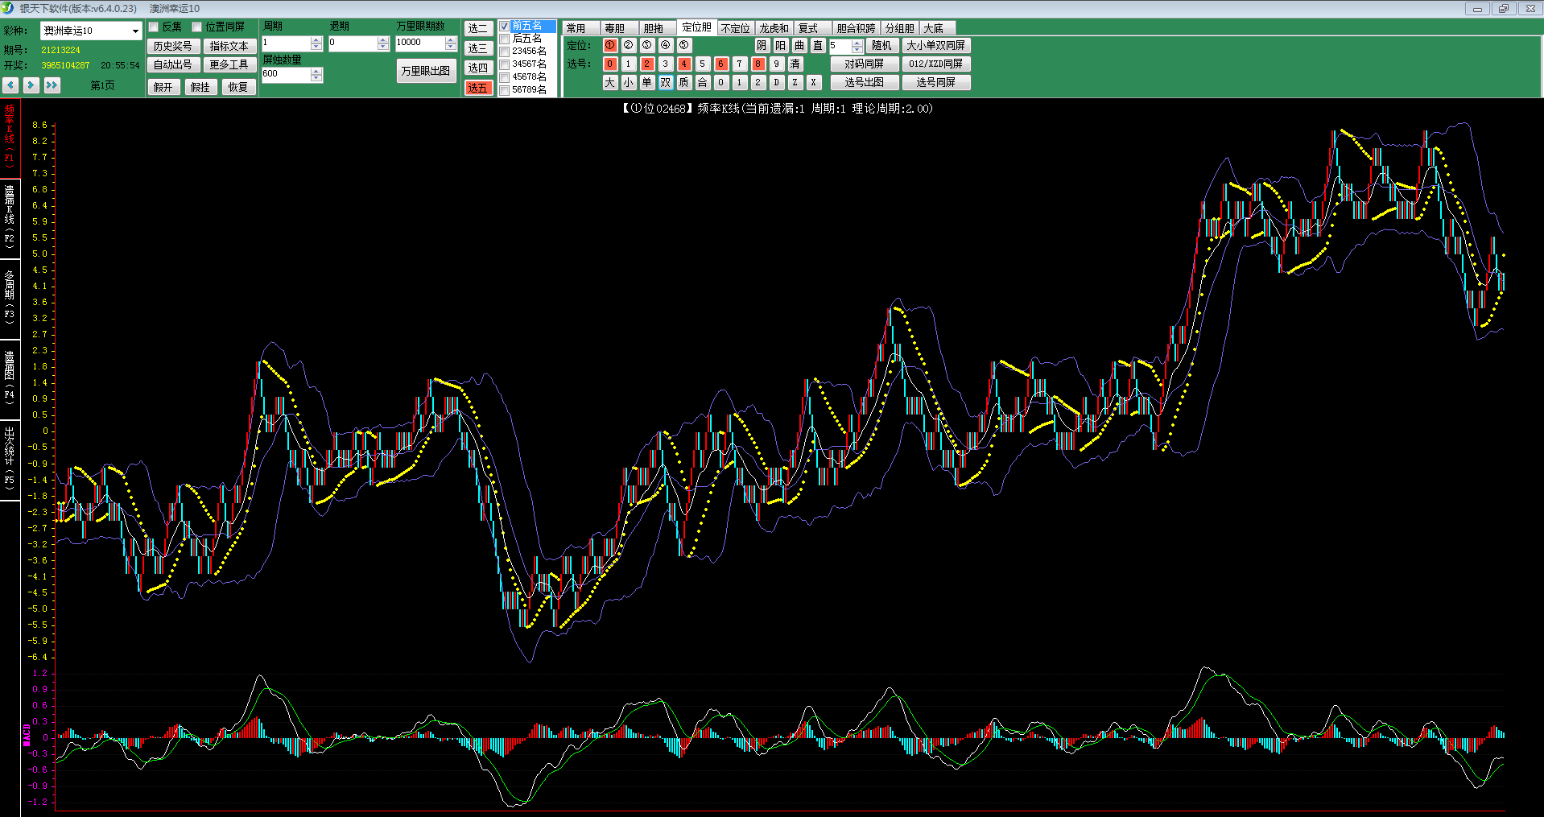Image resolution: width=1544 pixels, height=817 pixels.
Task: Click the 选号出图 button
Action: [x=865, y=82]
